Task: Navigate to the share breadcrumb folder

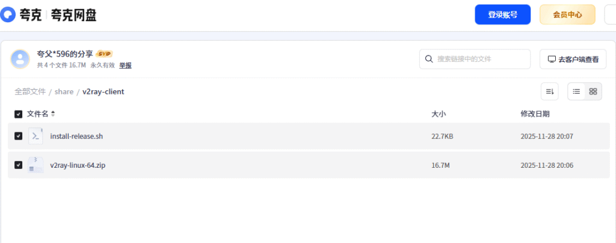Action: pos(64,91)
